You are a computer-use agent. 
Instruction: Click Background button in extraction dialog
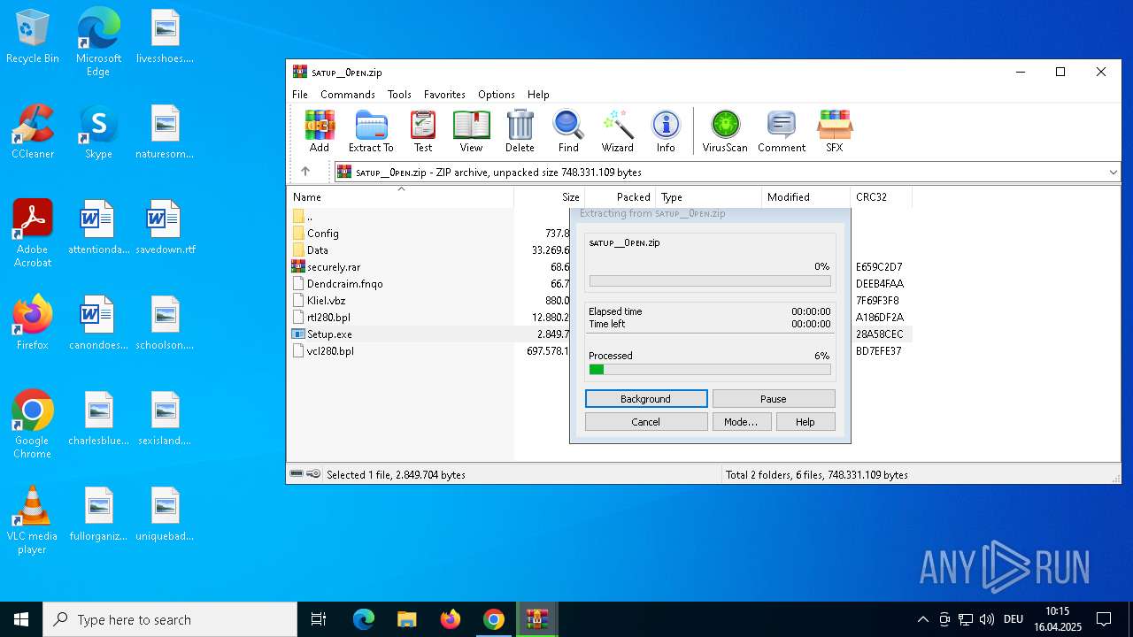(646, 399)
